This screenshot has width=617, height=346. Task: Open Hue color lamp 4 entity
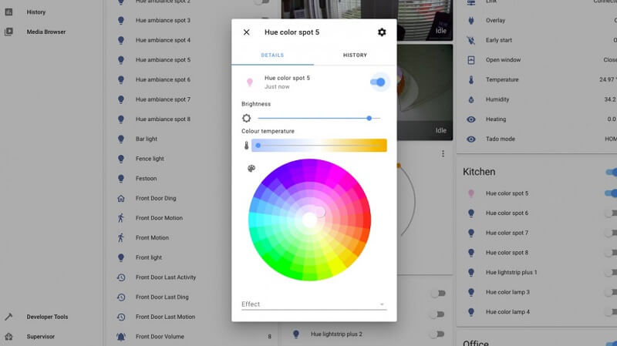click(507, 312)
